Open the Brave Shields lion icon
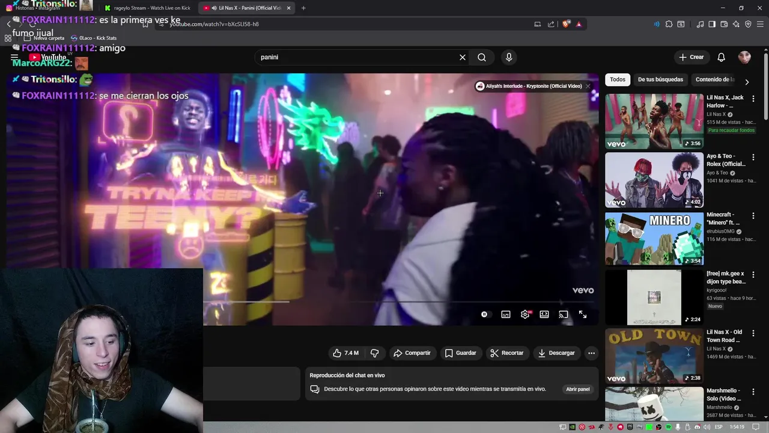 [x=566, y=24]
